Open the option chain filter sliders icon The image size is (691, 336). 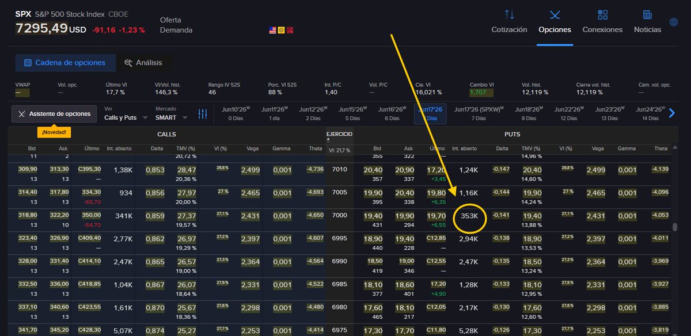pos(203,114)
